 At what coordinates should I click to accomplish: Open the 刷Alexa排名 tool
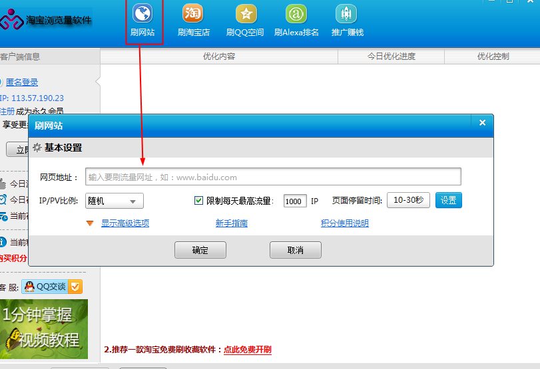click(x=296, y=21)
